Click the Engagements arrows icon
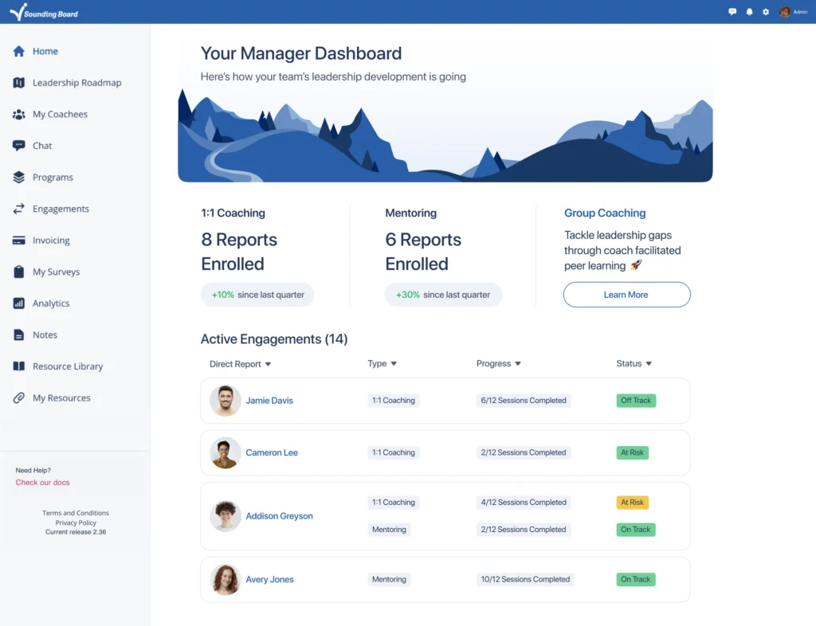This screenshot has height=626, width=816. click(20, 209)
